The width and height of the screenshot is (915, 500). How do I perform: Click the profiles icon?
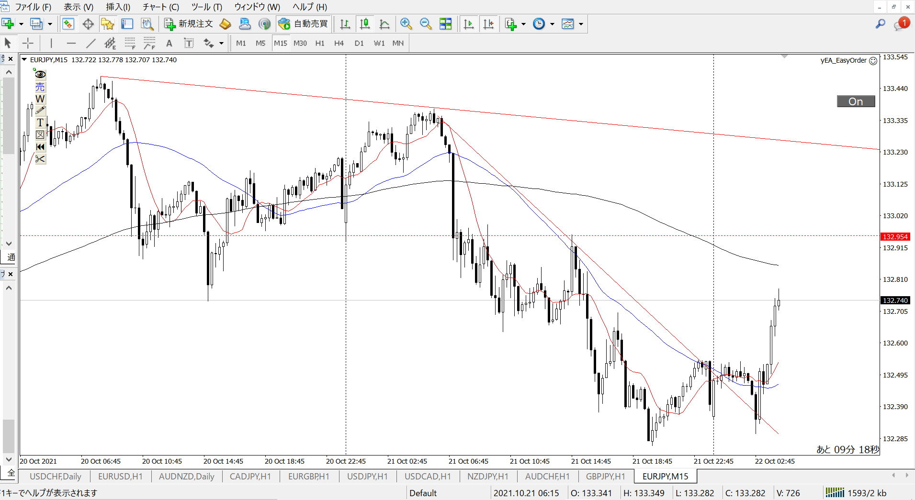click(36, 23)
